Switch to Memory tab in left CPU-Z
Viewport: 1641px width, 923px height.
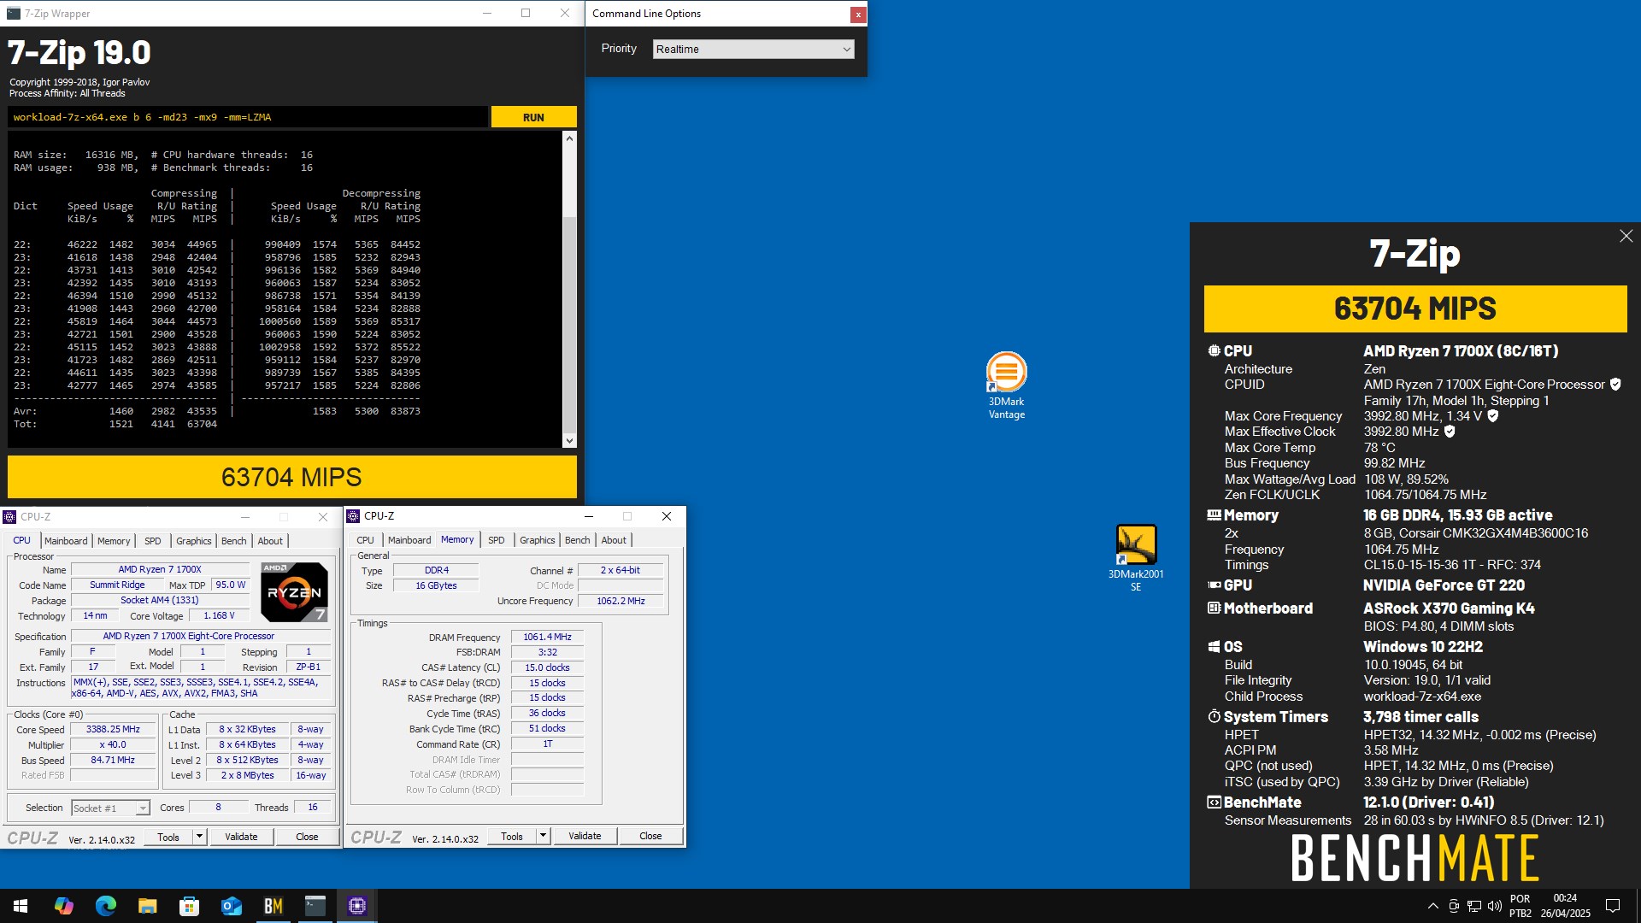click(114, 541)
